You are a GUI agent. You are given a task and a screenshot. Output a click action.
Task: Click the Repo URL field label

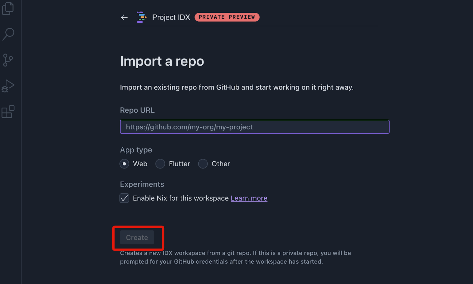(137, 110)
